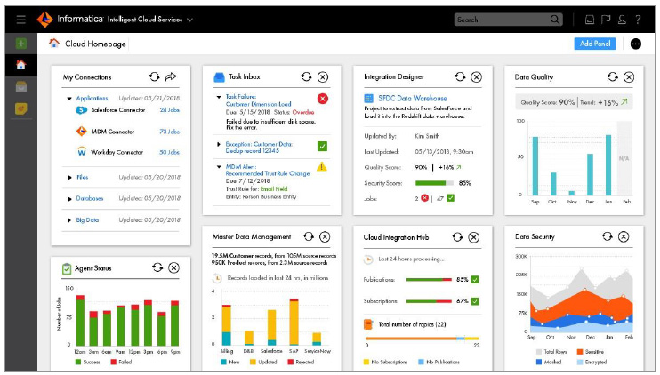Screen dimensions: 660x375
Task: Click the Security Score progress bar
Action: tap(434, 183)
